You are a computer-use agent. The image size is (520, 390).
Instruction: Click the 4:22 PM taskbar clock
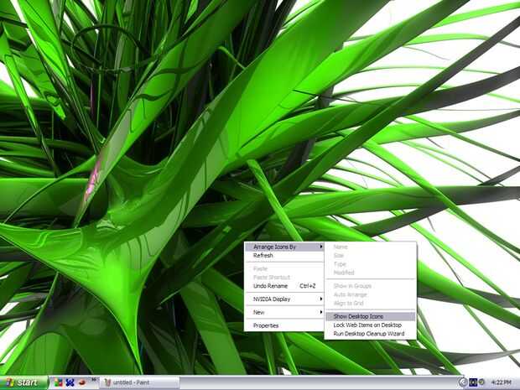[501, 382]
